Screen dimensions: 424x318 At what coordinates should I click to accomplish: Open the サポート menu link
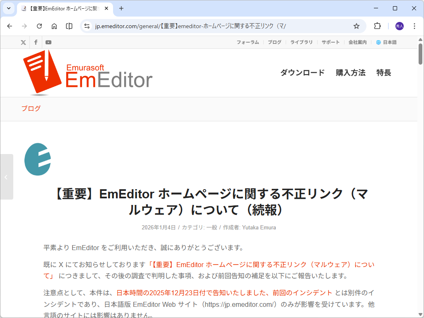point(330,42)
